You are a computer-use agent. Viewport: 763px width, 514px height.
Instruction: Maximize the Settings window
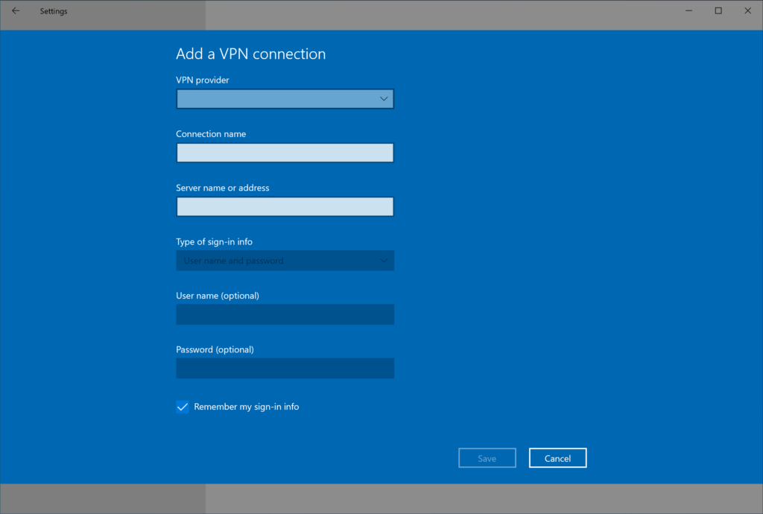tap(718, 10)
